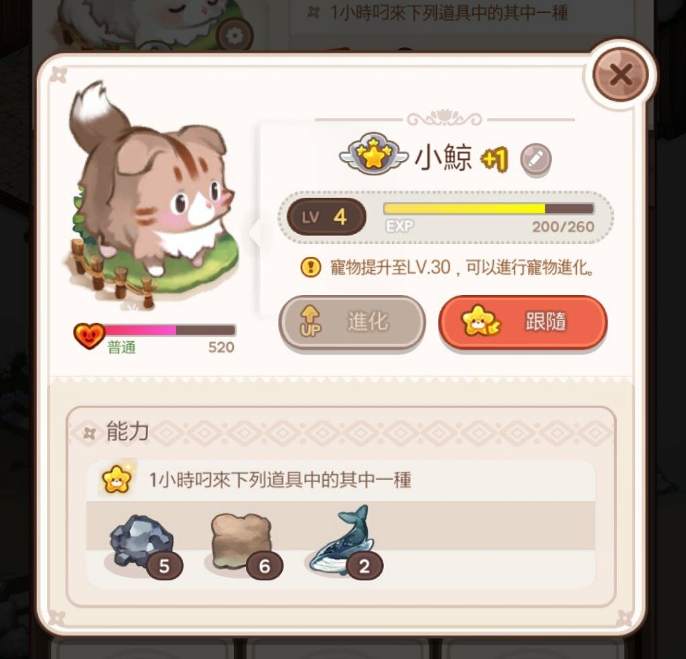686x659 pixels.
Task: Click the pink affection bar
Action: [169, 330]
